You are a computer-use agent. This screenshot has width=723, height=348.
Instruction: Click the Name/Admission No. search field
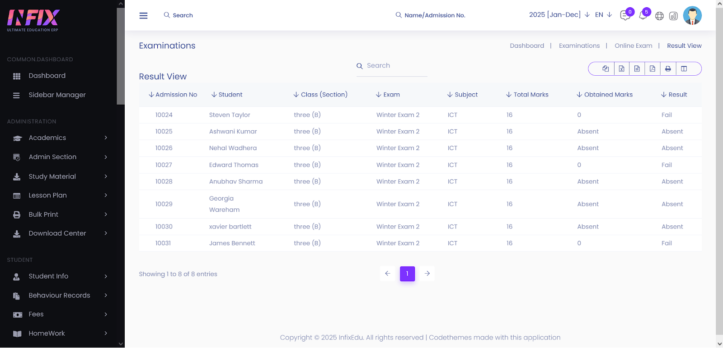434,15
